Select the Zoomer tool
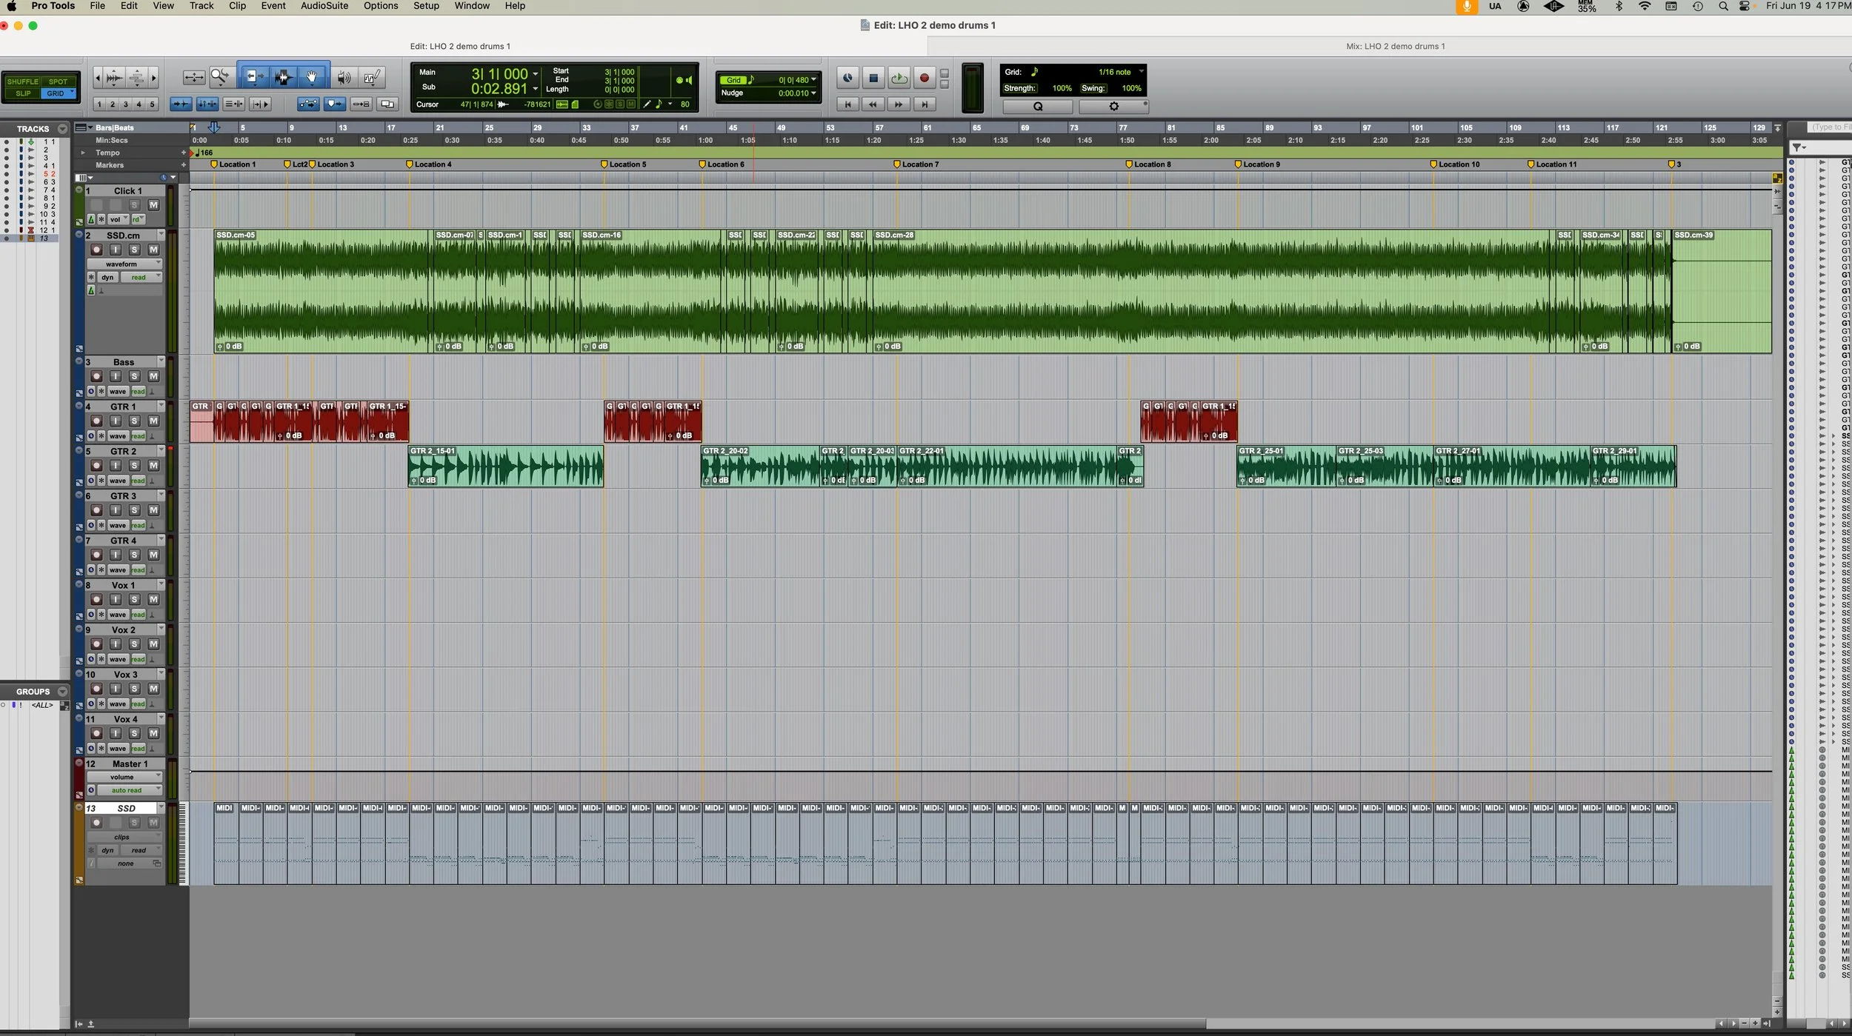The height and width of the screenshot is (1036, 1852). (220, 76)
